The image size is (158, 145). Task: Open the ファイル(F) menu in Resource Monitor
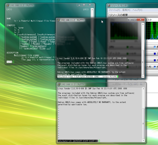[x=114, y=10]
